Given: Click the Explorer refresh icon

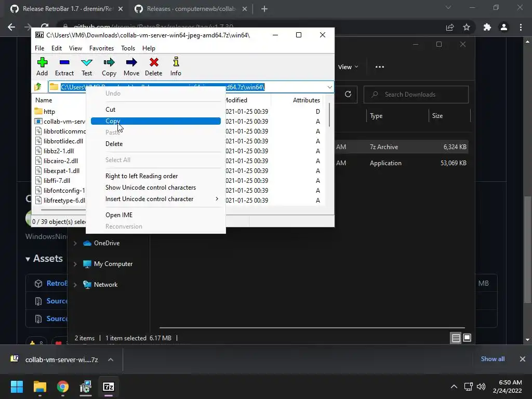Looking at the screenshot, I should coord(348,95).
